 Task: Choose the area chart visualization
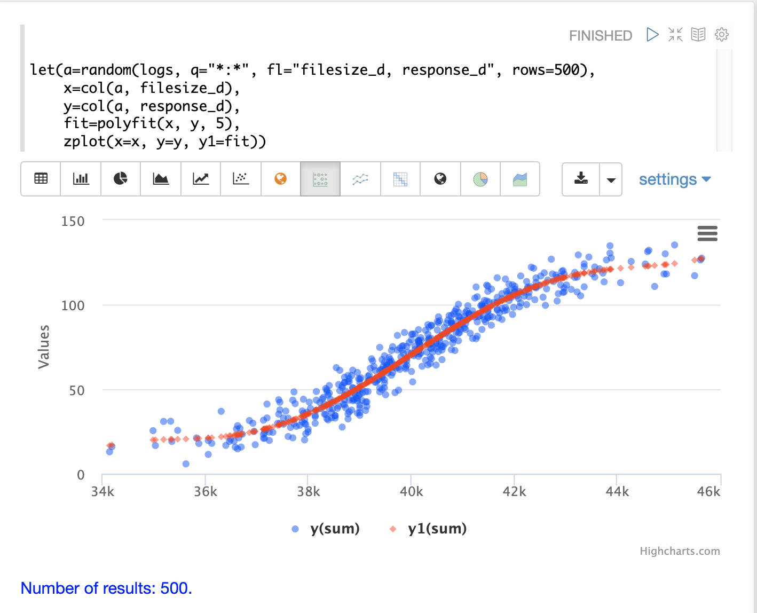pos(161,179)
